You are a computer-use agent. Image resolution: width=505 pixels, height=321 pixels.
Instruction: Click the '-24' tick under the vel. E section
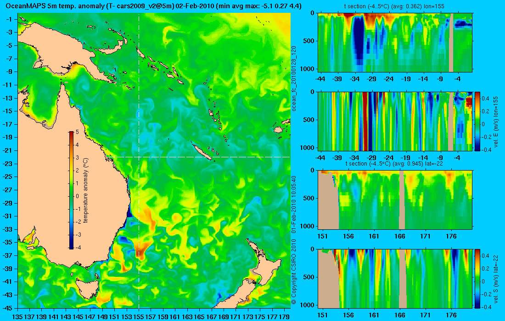(x=389, y=158)
